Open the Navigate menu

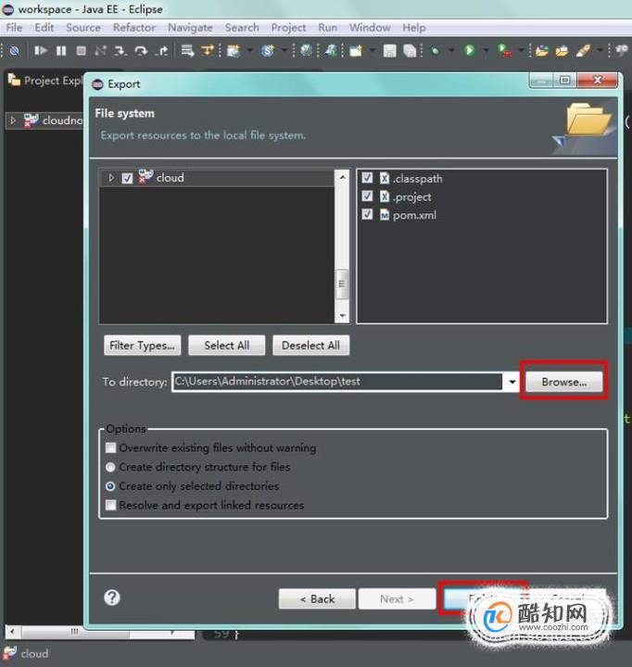point(190,28)
